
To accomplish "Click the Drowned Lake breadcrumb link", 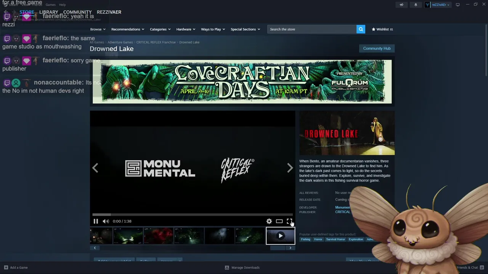I will pos(189,42).
